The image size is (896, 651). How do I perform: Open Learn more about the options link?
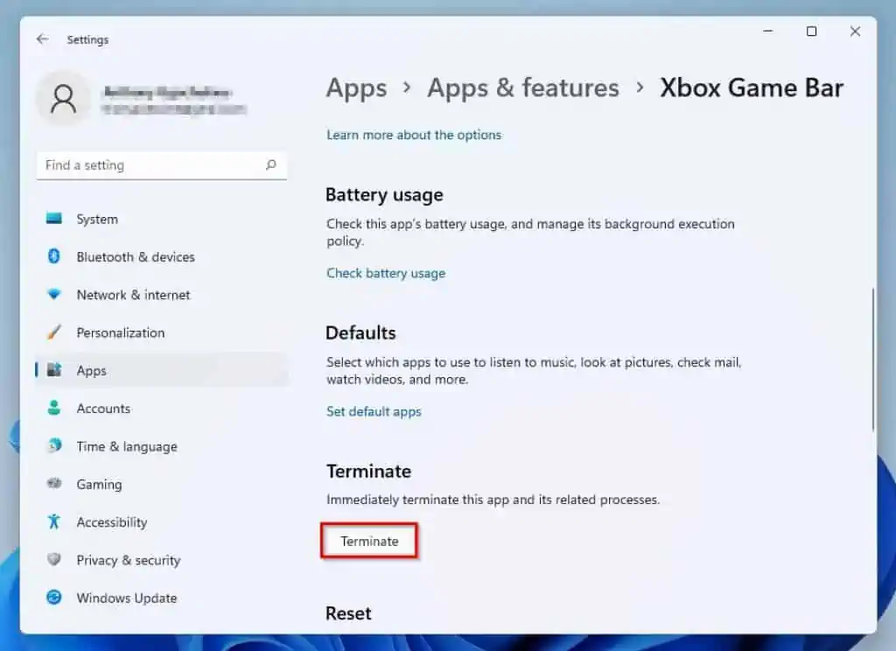414,135
